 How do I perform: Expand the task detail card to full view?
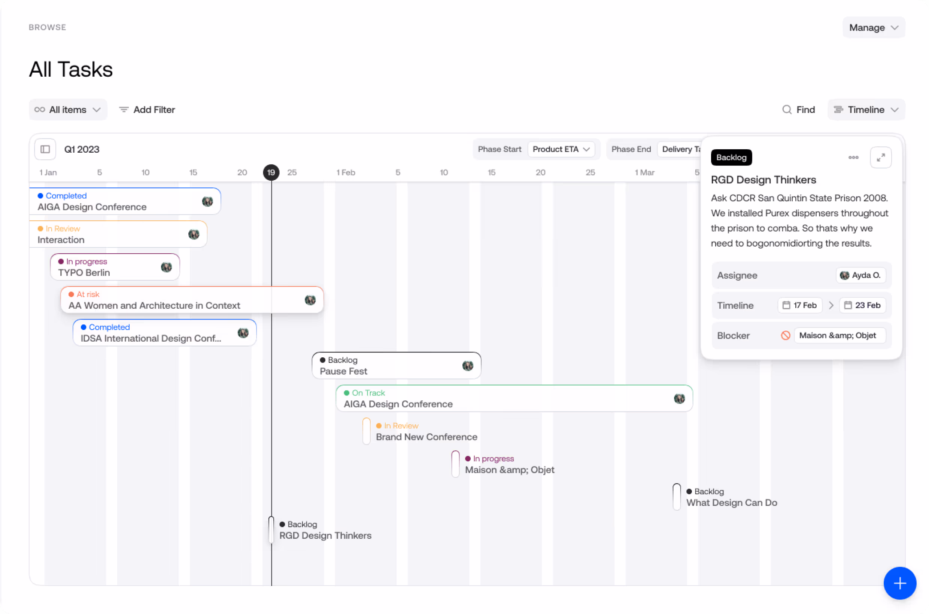pyautogui.click(x=880, y=158)
